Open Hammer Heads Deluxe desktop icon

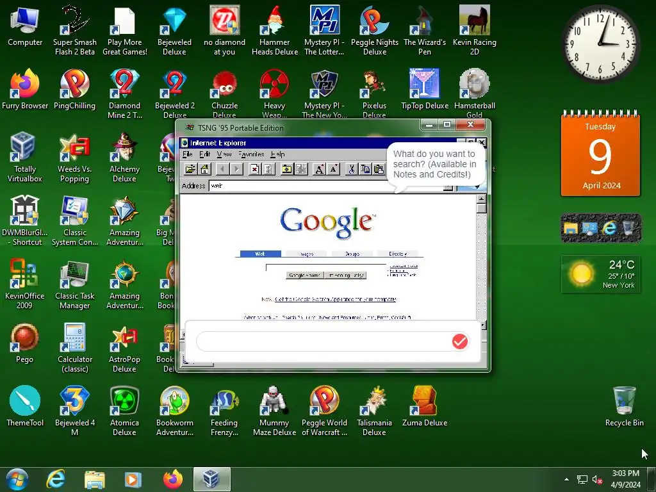(274, 31)
